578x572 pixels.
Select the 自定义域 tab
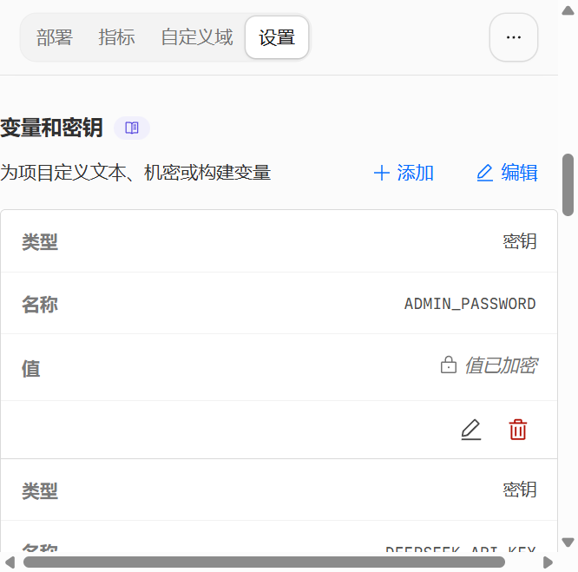click(x=197, y=37)
